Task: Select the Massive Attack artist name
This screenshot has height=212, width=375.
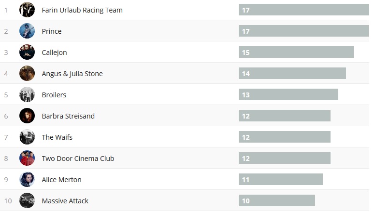Action: [x=65, y=201]
